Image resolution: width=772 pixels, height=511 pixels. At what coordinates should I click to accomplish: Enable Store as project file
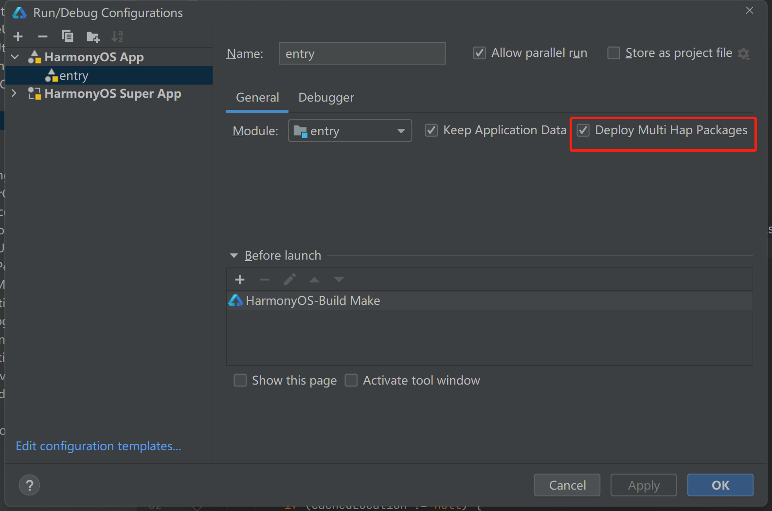614,53
